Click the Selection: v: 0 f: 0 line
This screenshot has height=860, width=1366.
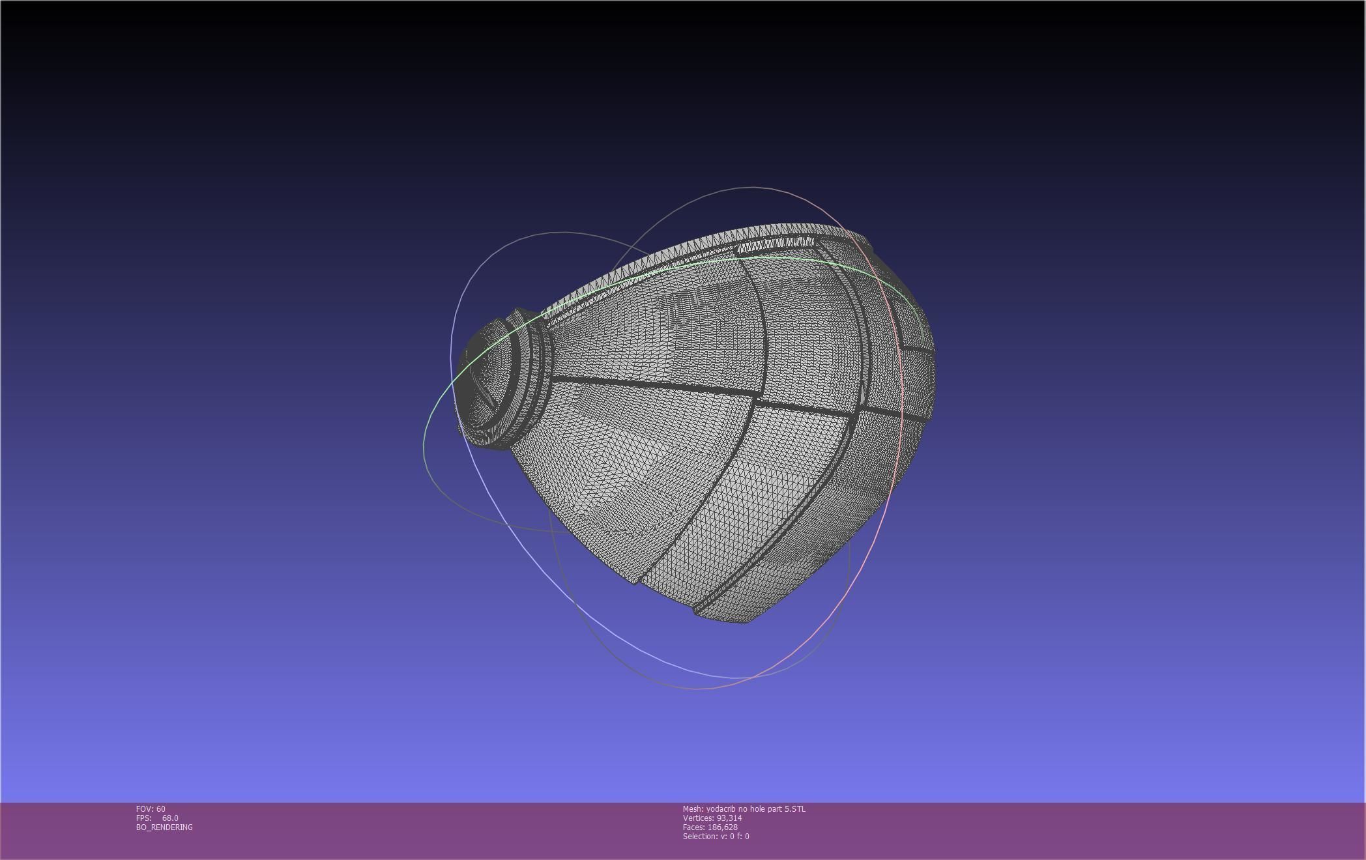pos(716,836)
